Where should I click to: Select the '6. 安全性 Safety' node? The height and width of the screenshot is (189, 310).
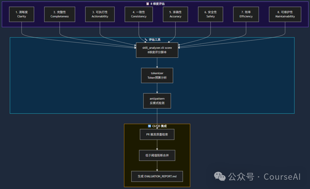[x=211, y=14]
